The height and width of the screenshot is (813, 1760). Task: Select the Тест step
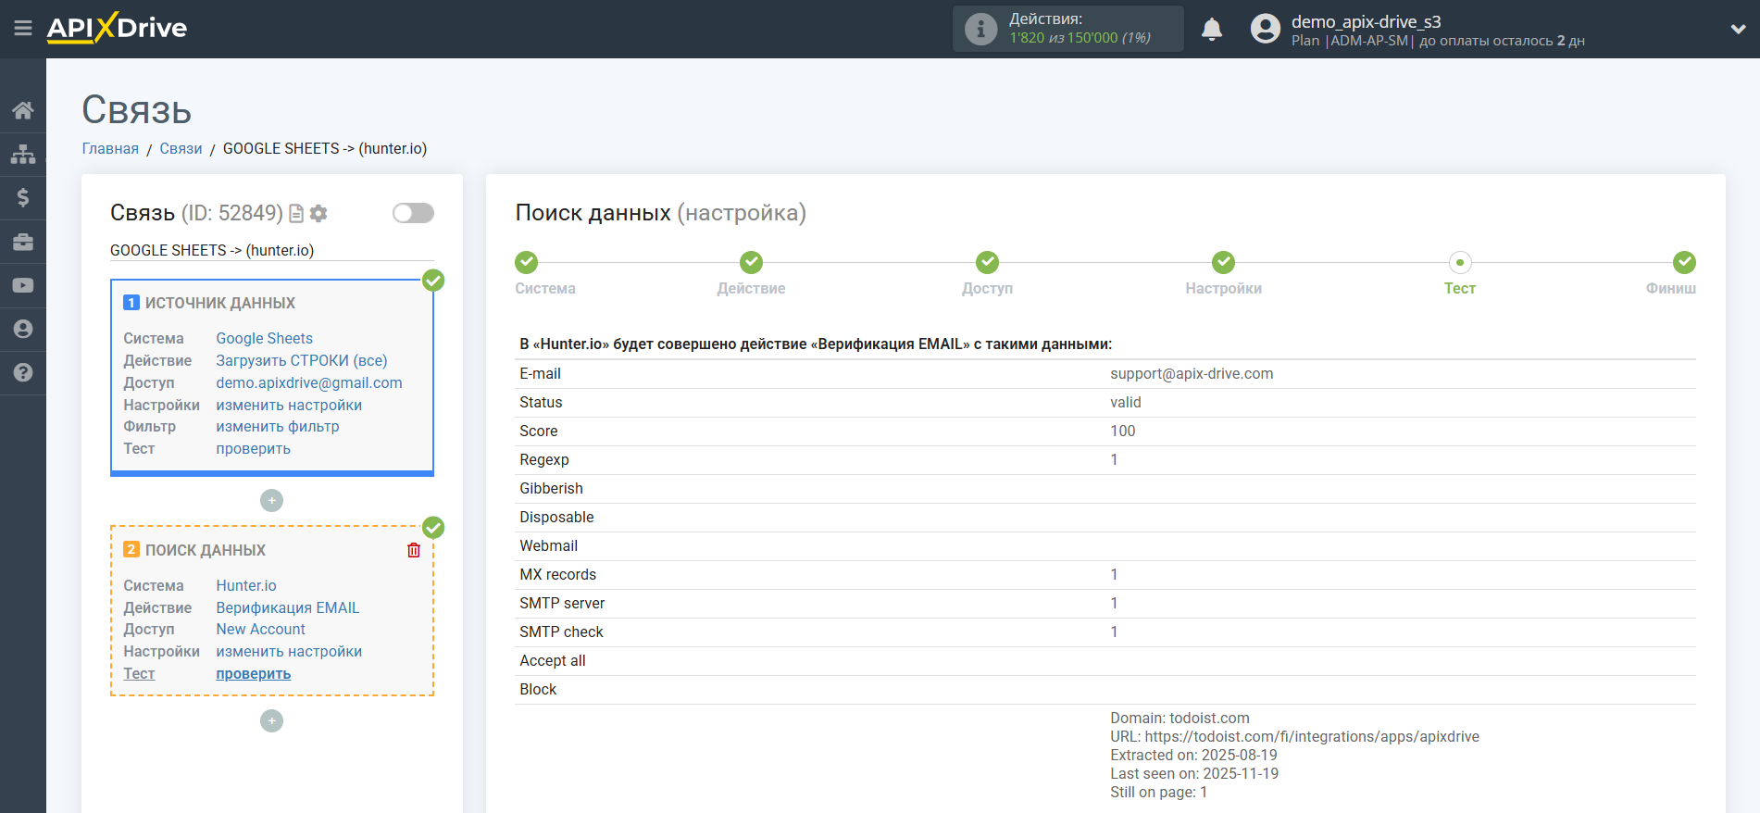1459,262
